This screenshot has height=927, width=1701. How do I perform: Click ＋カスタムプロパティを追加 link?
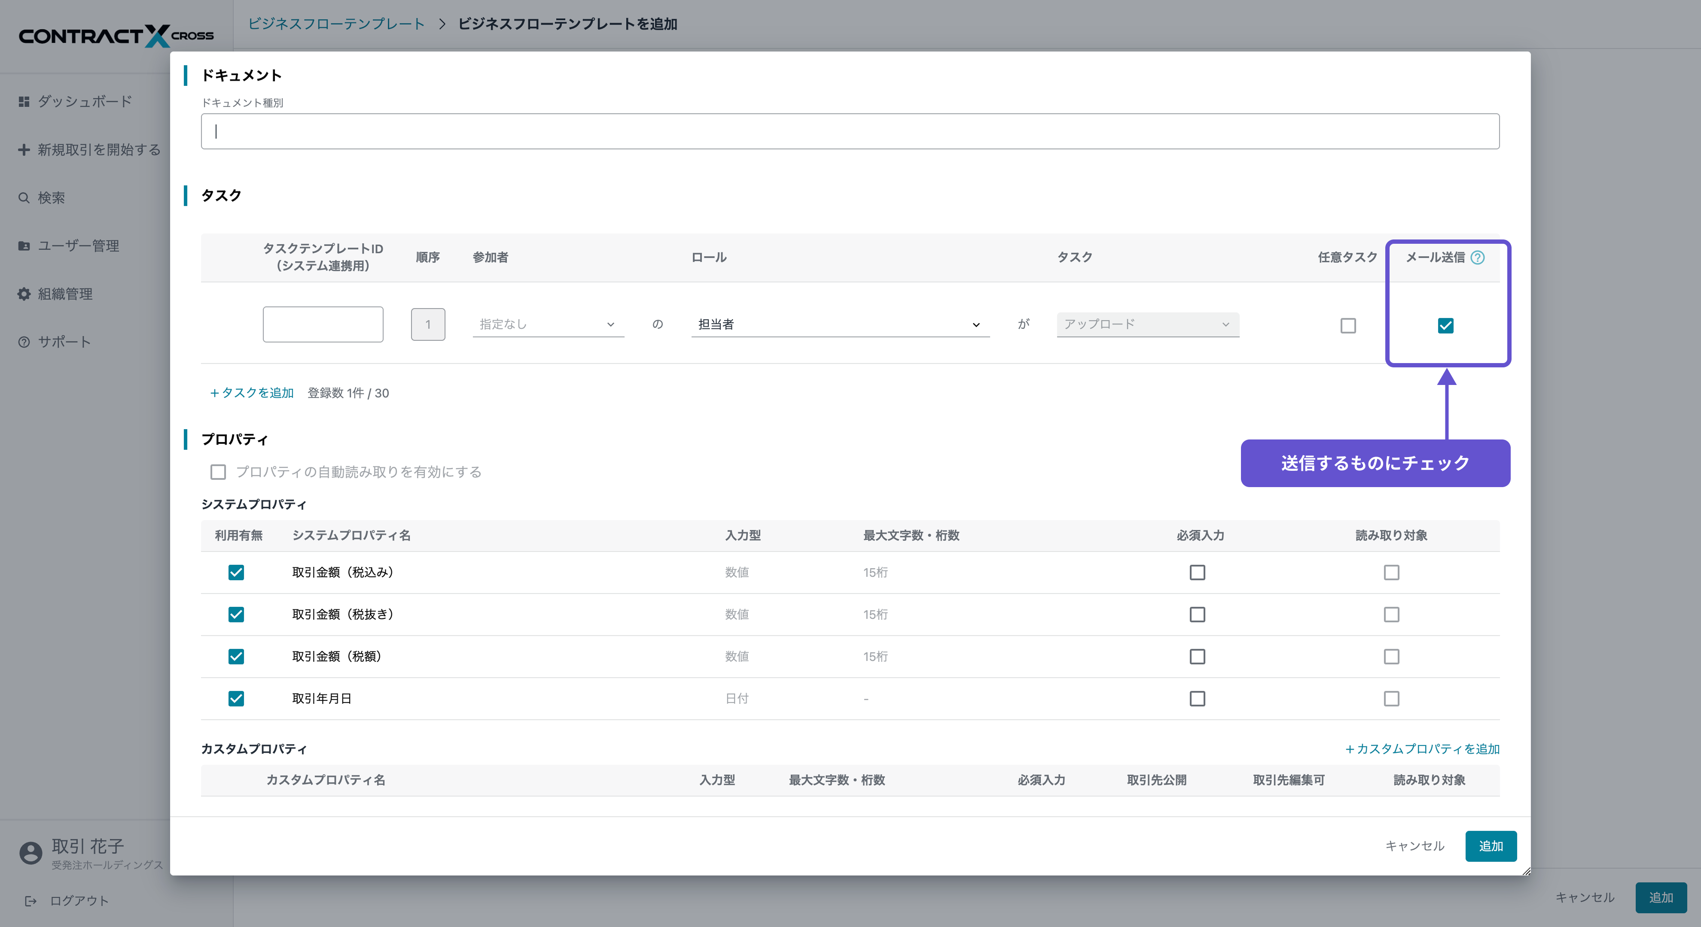click(1422, 749)
